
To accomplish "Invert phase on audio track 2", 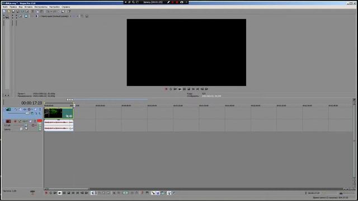I will (x=20, y=121).
